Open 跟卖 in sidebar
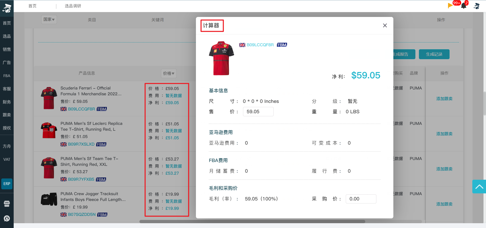This screenshot has width=486, height=228. pos(7,115)
